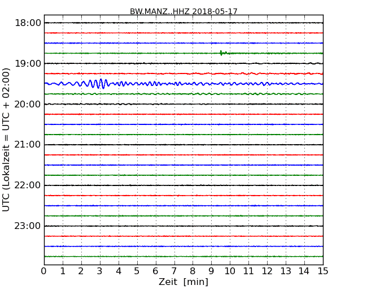Screen dimensions: 367x294
Task: Click the x-axis tick label 15
Action: (323, 271)
